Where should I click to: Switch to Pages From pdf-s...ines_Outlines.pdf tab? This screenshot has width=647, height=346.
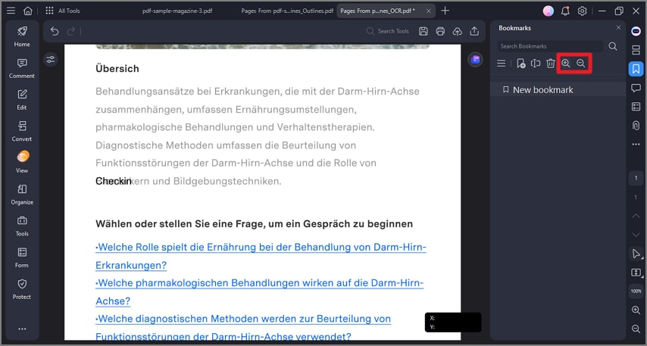pyautogui.click(x=287, y=11)
